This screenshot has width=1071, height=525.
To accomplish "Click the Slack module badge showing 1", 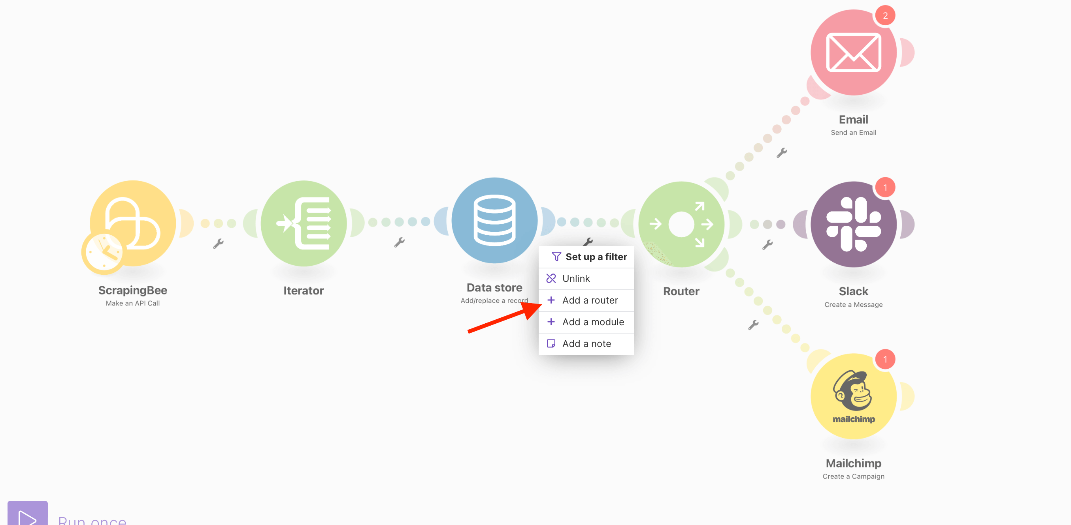I will click(x=885, y=188).
